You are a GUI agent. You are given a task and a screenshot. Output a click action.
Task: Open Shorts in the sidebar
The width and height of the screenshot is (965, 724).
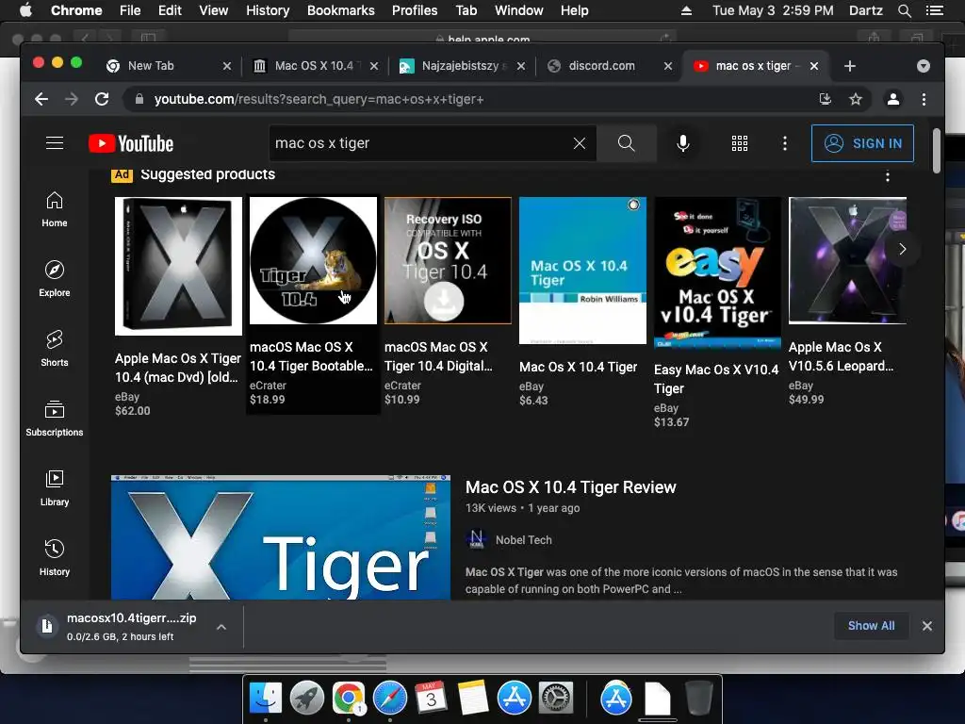coord(55,349)
